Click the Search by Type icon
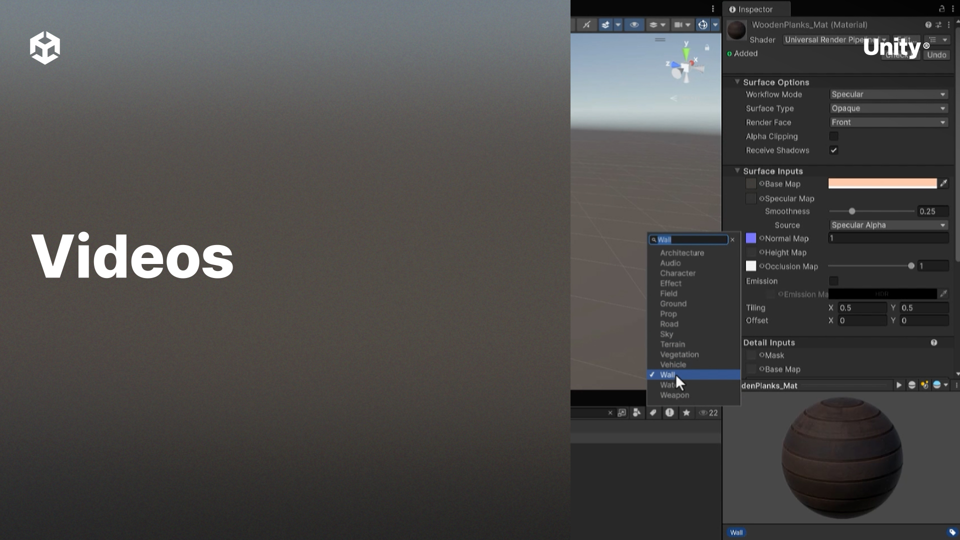 click(x=636, y=412)
